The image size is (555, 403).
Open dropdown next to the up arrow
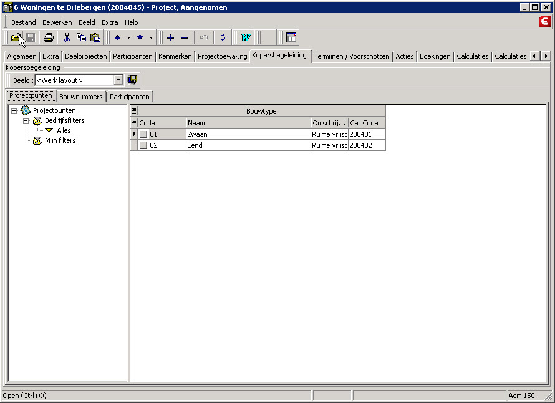click(129, 37)
